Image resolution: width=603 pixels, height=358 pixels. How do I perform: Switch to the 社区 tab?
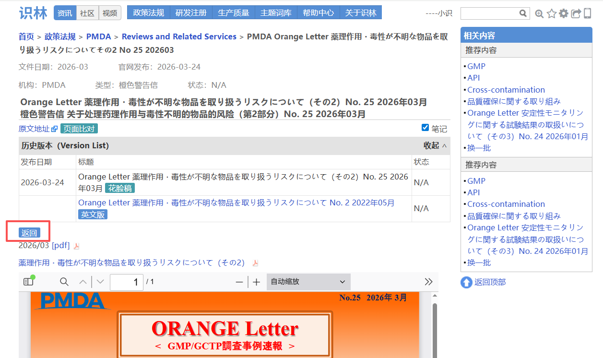click(x=87, y=13)
